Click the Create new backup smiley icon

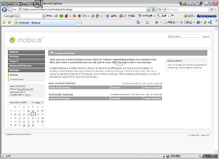point(52,53)
